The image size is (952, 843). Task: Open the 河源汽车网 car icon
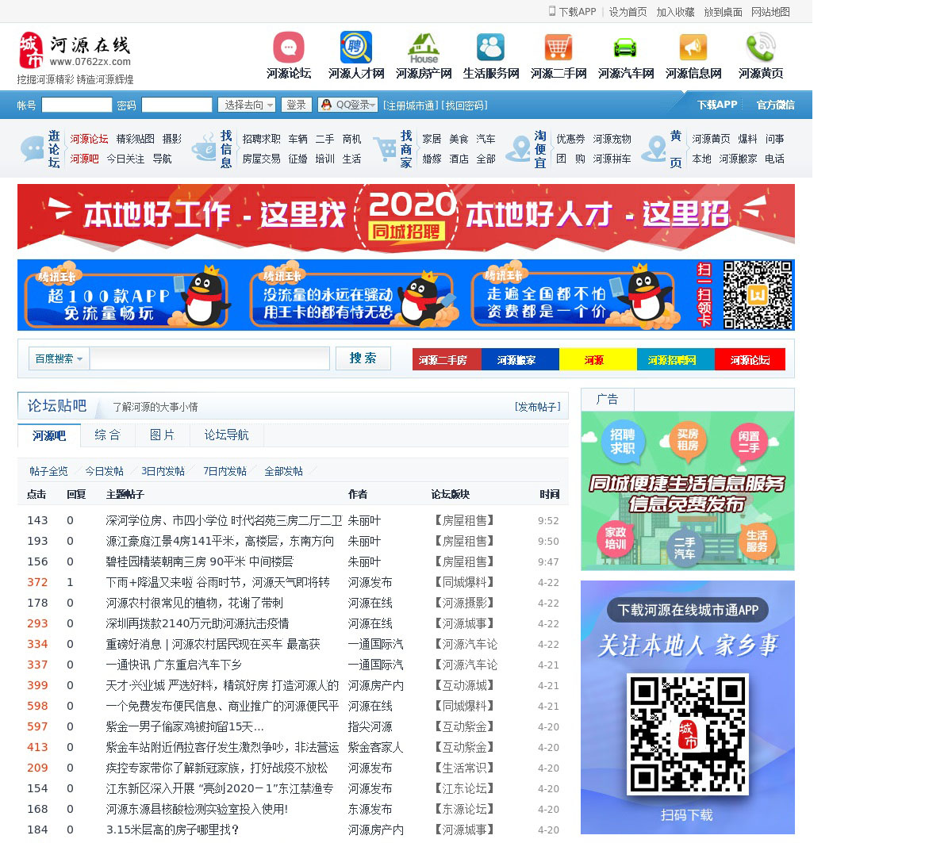click(x=626, y=47)
